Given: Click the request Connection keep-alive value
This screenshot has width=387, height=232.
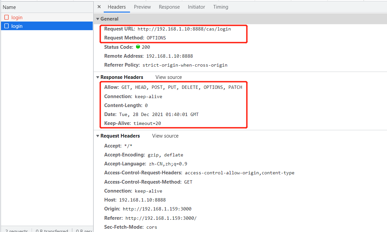Looking at the screenshot, I should pos(148,191).
